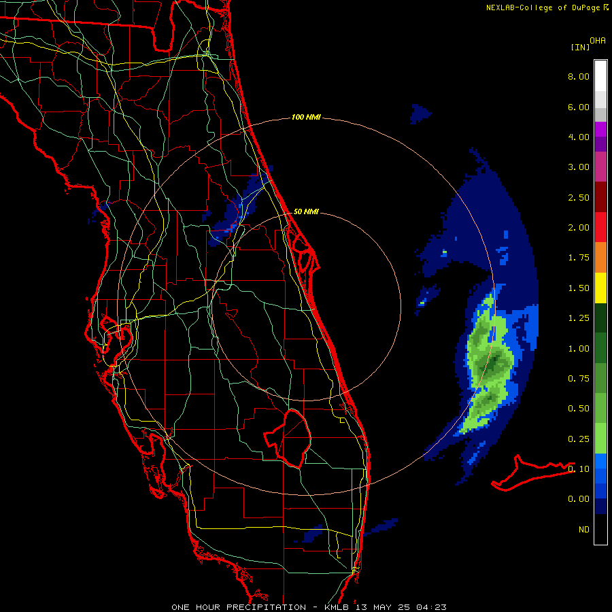Pick the pink swatch beside 3.00
Screen dimensions: 612x612
coord(600,167)
